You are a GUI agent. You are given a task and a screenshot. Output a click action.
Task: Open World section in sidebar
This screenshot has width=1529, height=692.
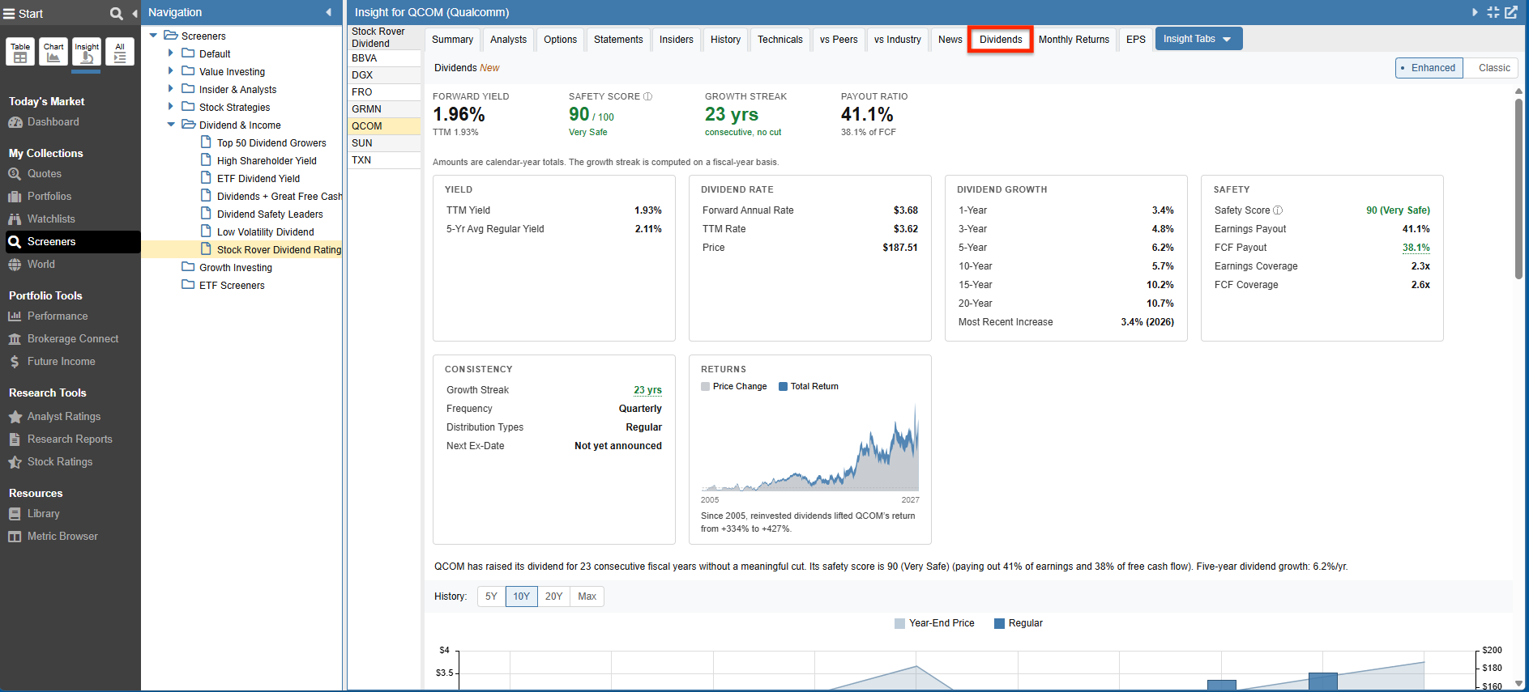pyautogui.click(x=41, y=265)
